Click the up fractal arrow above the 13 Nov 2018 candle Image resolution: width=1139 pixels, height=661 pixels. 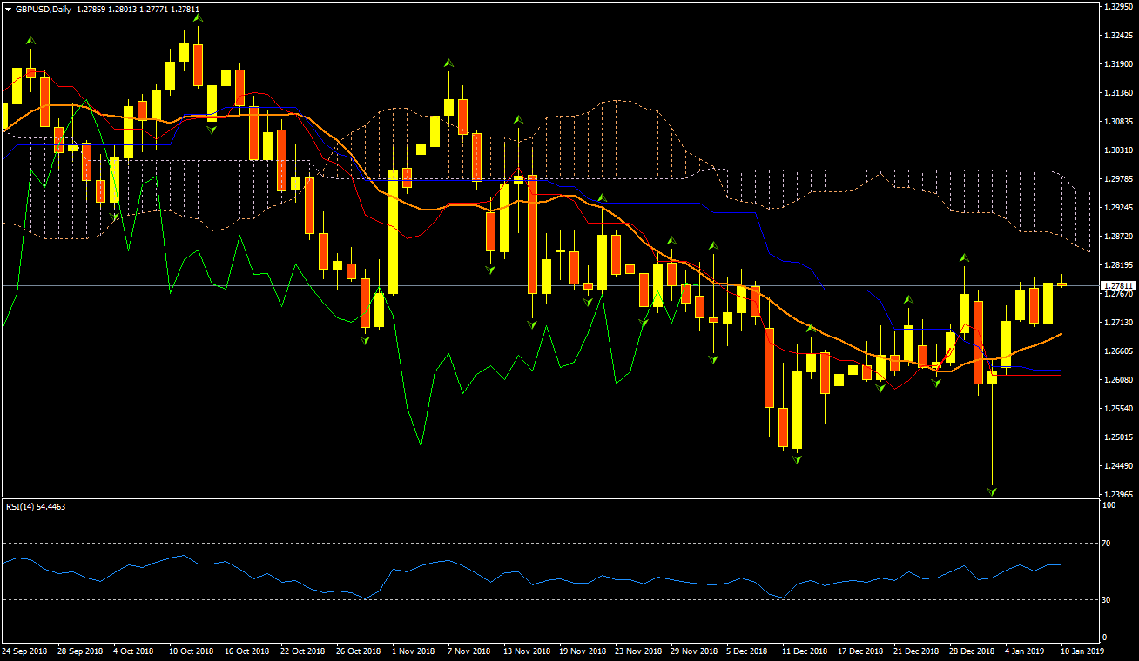tap(518, 119)
